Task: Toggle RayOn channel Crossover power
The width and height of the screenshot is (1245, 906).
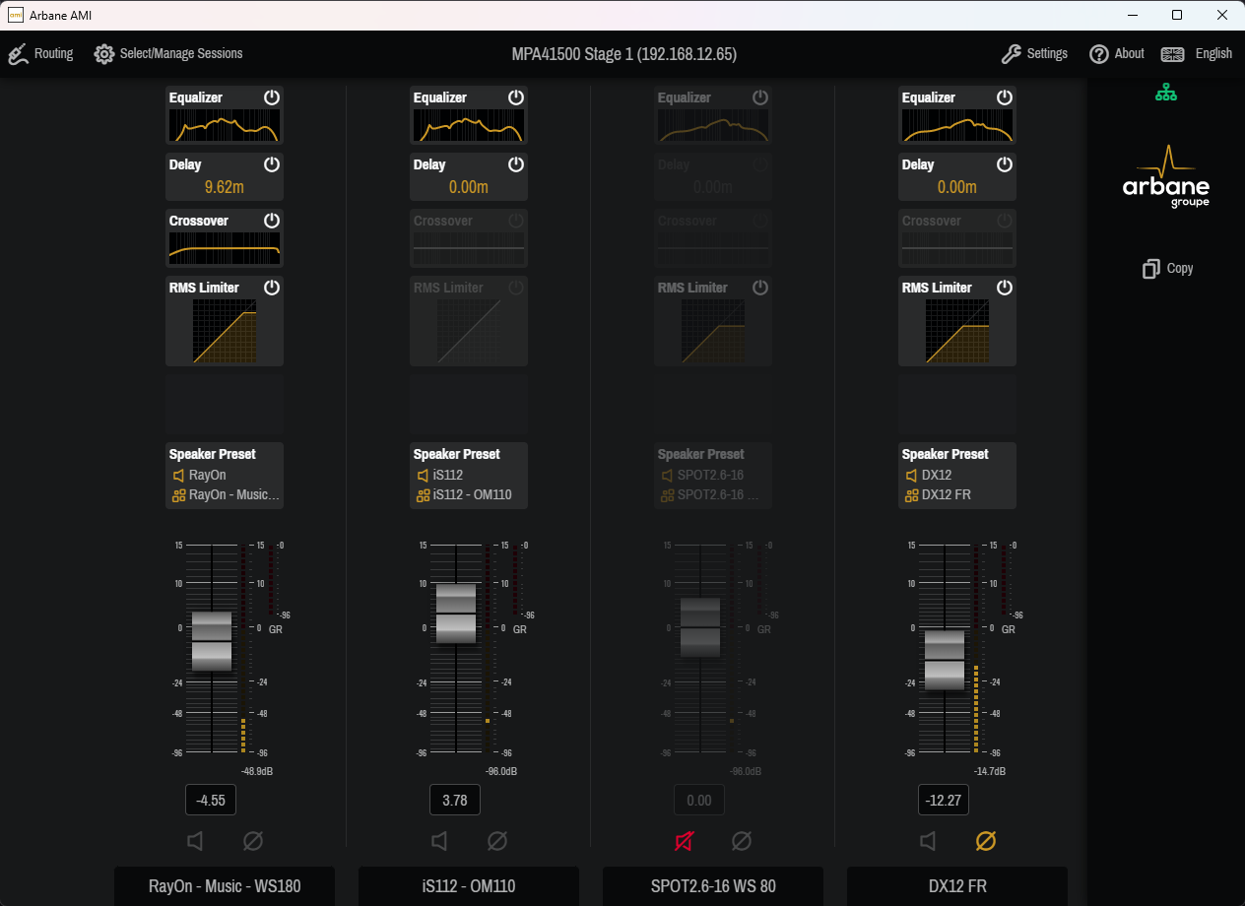Action: (x=272, y=221)
